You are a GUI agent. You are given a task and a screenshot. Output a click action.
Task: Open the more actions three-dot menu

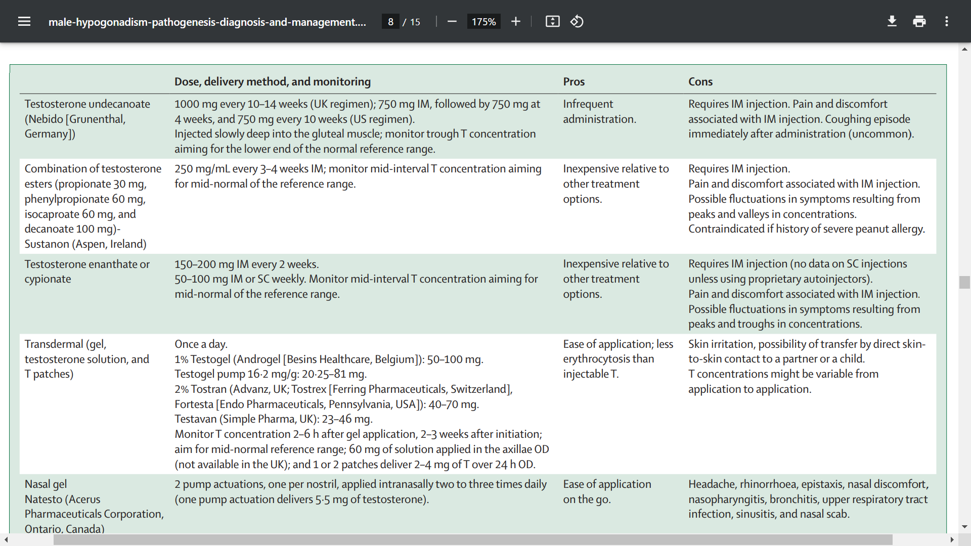pos(947,22)
